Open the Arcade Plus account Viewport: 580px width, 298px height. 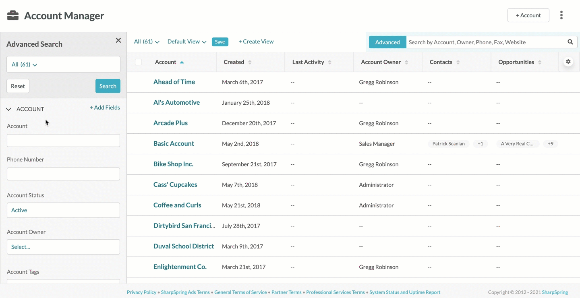[x=170, y=123]
